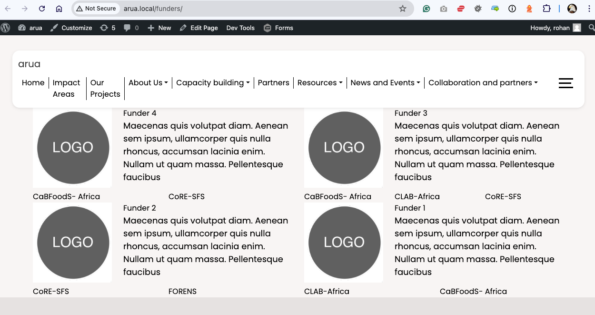Open the News and Events dropdown
Viewport: 595px width, 315px height.
(385, 82)
